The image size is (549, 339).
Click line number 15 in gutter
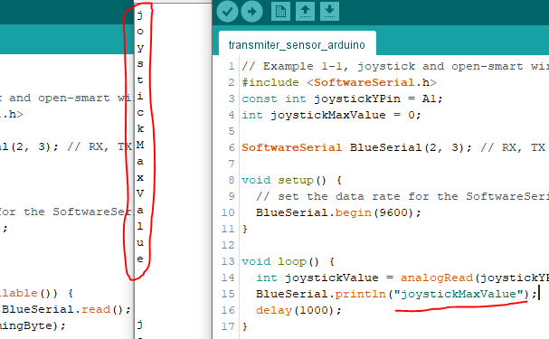(x=228, y=294)
